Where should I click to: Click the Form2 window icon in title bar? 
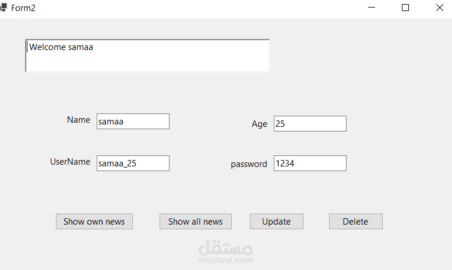coord(3,8)
